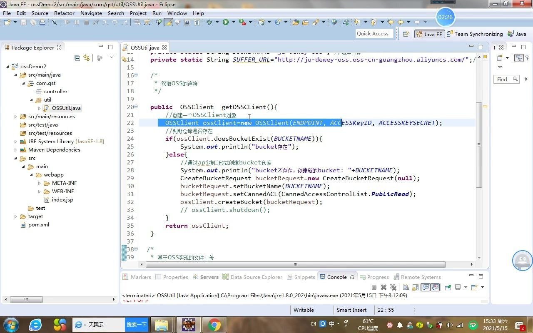Switch to the Data Source Explorer tab
533x333 pixels.
[x=252, y=277]
